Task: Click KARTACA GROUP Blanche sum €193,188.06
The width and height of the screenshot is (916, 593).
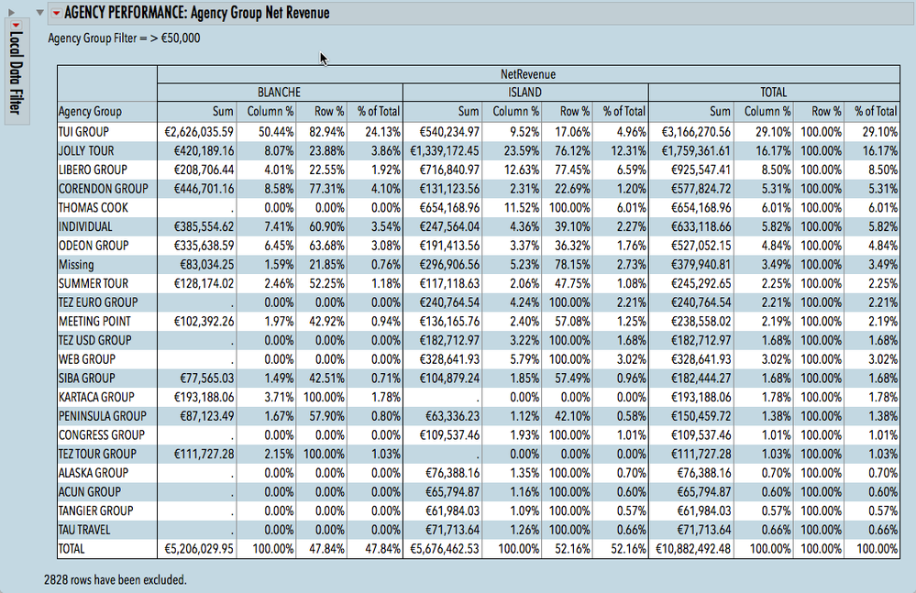Action: pyautogui.click(x=204, y=398)
